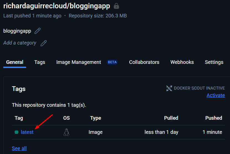Edit the bloggingapp description with pencil icon

(x=38, y=31)
